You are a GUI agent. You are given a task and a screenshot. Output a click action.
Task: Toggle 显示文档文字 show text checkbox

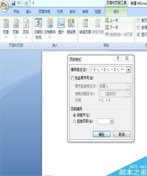pyautogui.click(x=138, y=34)
